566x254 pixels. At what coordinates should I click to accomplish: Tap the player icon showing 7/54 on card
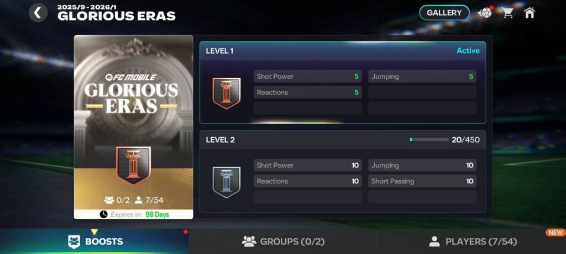click(138, 200)
